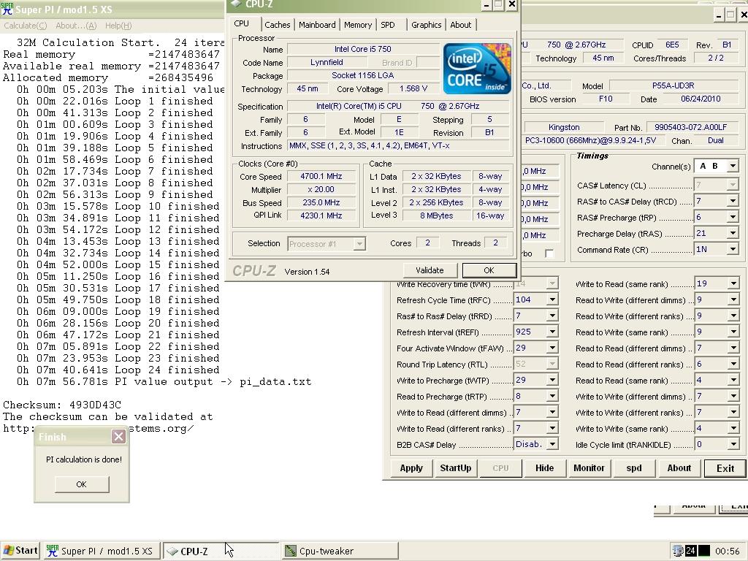This screenshot has height=561, width=748.
Task: Open Monitor in Cpu-tweaker
Action: (589, 468)
